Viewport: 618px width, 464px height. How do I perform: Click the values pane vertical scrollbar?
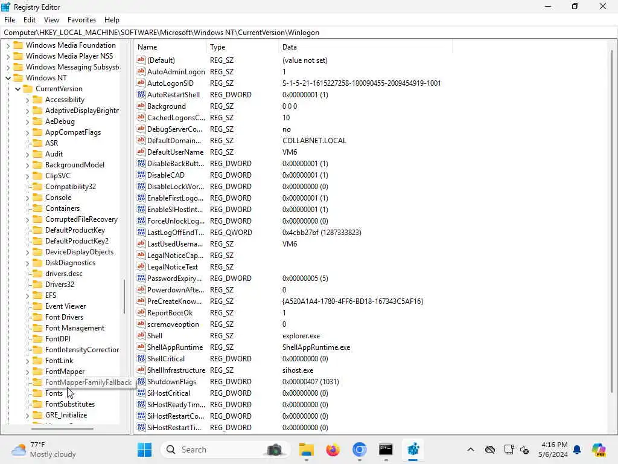click(x=612, y=221)
